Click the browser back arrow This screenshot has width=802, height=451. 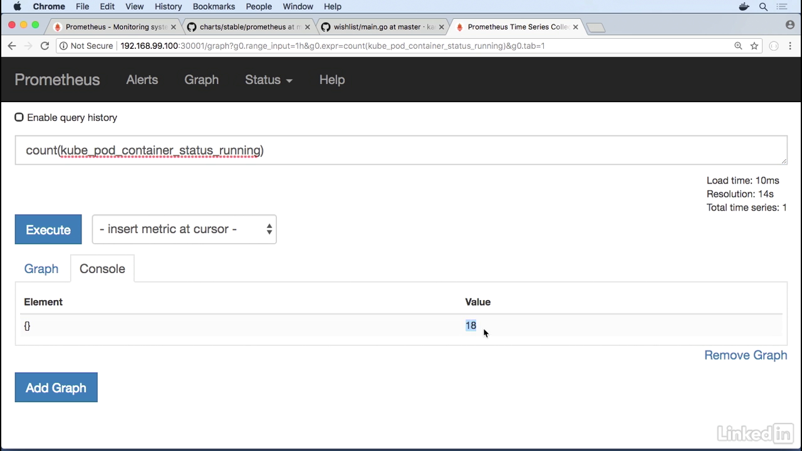click(12, 46)
